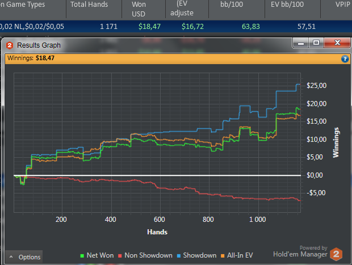Viewport: 352px width, 265px height.
Task: Sort by the EV bb/100 column header
Action: [x=292, y=9]
